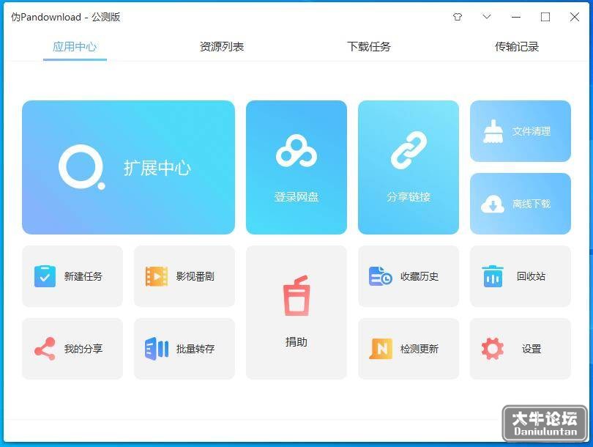Open the 收藏历史 document clock icon
The height and width of the screenshot is (447, 593).
381,276
